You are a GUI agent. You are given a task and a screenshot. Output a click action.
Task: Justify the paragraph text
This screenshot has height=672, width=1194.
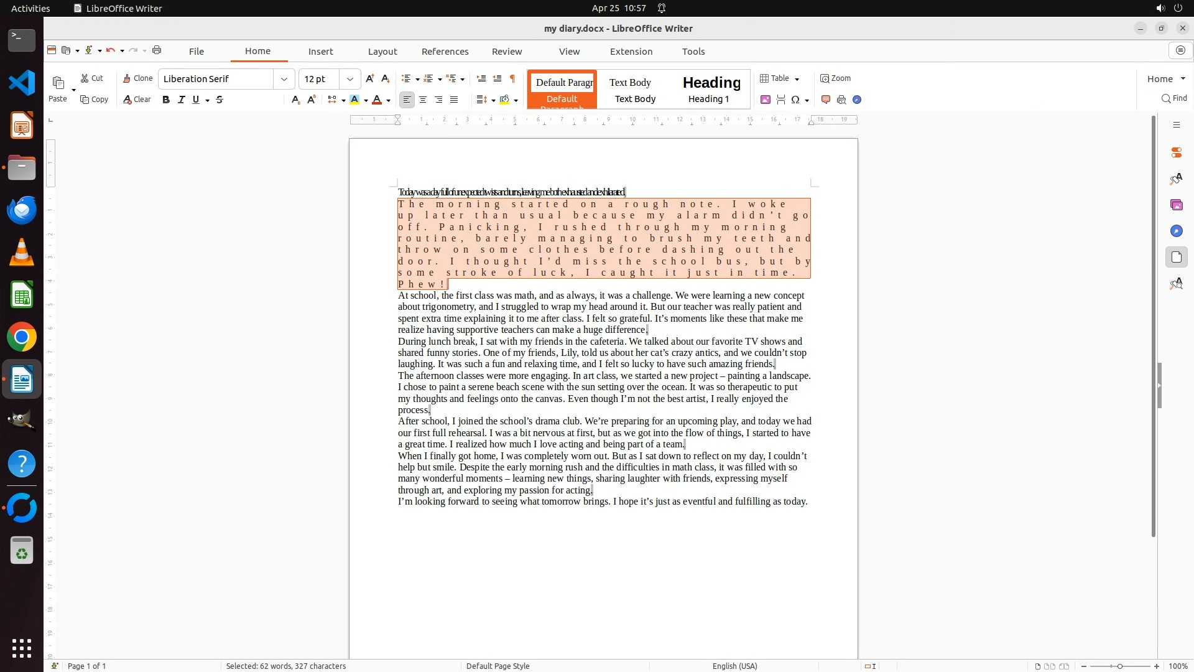454,100
